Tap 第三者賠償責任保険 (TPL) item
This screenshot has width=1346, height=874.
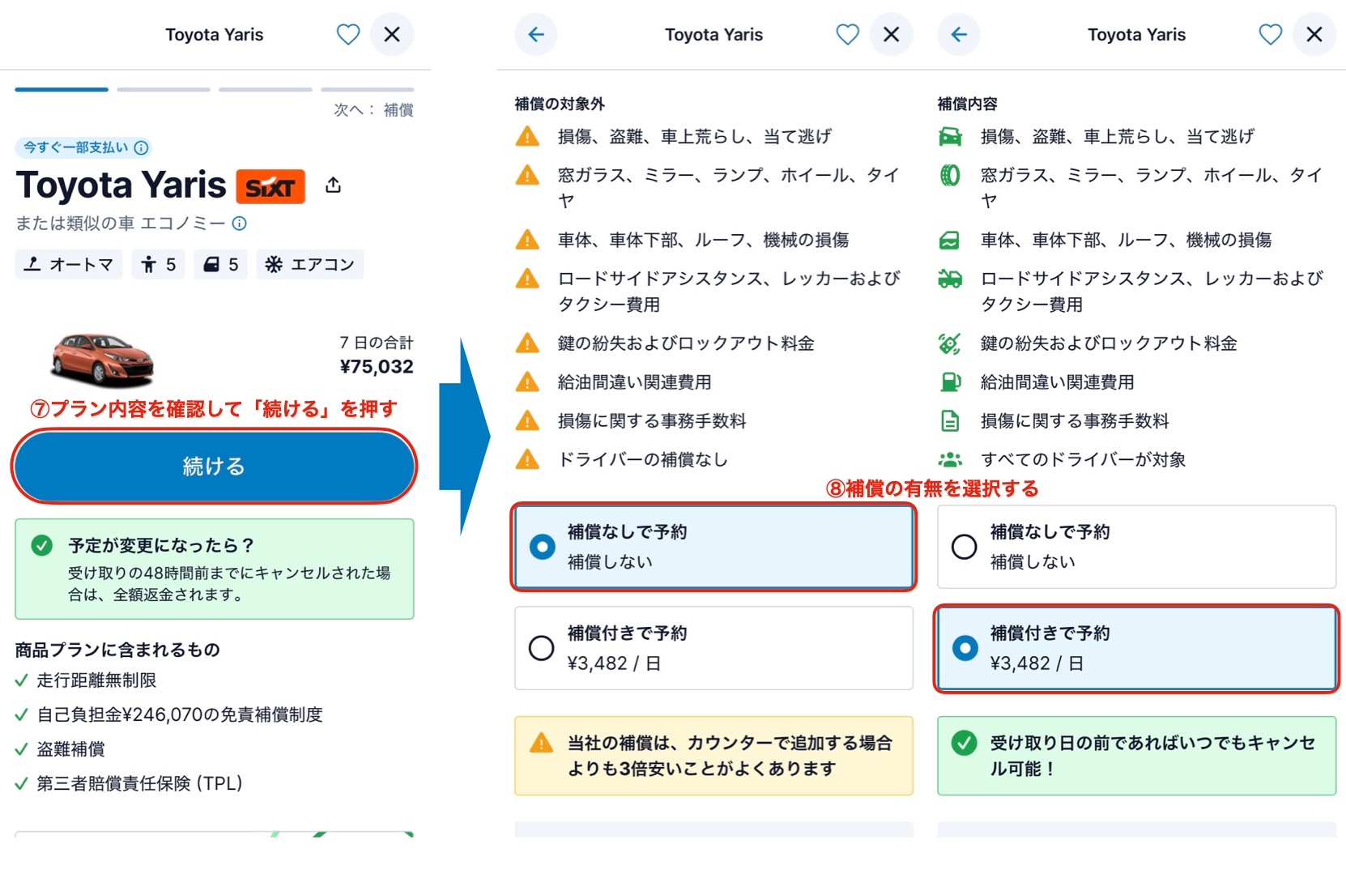139,783
